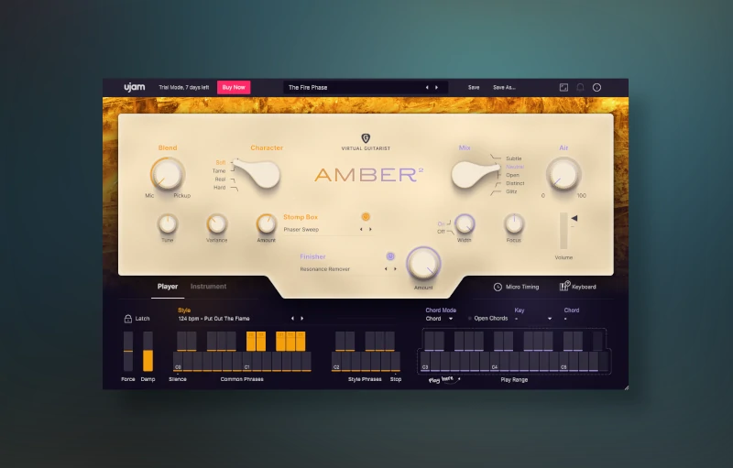Click the Finisher Amount knob

coord(423,264)
